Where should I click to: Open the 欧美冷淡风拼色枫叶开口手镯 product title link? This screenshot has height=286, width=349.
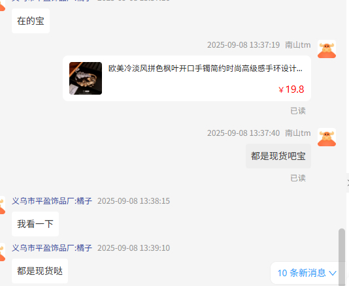[x=205, y=69]
